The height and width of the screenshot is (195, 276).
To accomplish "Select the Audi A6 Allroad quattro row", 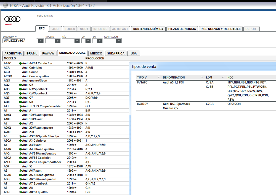I will click(x=66, y=175).
